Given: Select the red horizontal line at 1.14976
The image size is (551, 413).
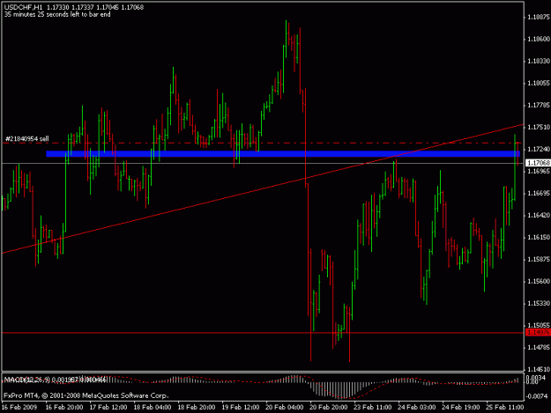Looking at the screenshot, I should 263,333.
